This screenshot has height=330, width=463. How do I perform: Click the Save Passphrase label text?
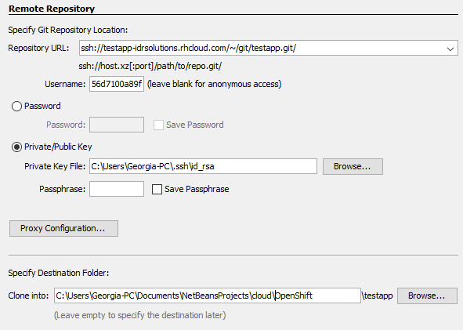point(197,189)
